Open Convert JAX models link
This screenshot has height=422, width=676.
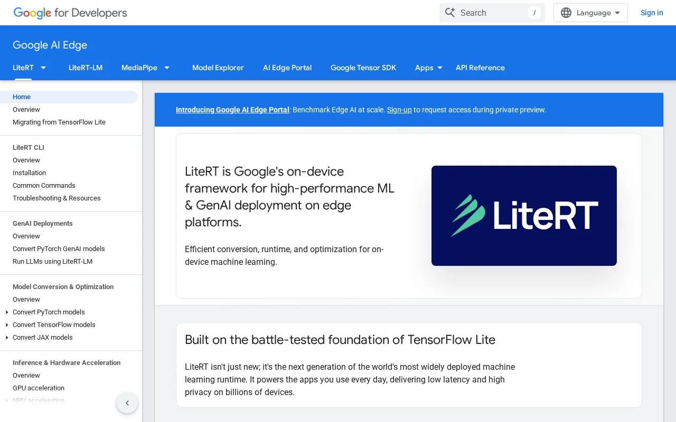coord(43,338)
